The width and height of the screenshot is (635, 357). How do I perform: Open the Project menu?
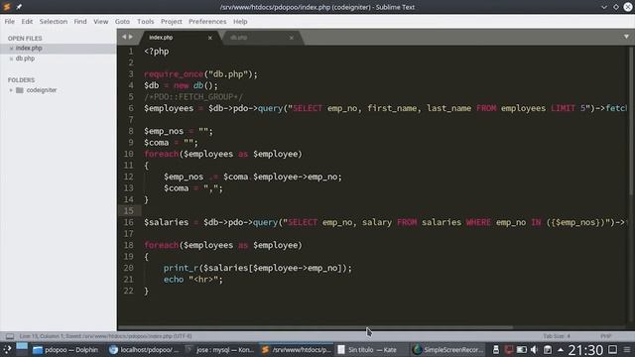click(x=172, y=22)
